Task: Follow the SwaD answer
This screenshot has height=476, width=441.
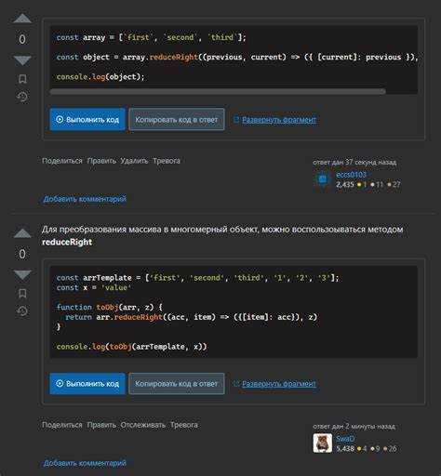Action: pos(143,425)
